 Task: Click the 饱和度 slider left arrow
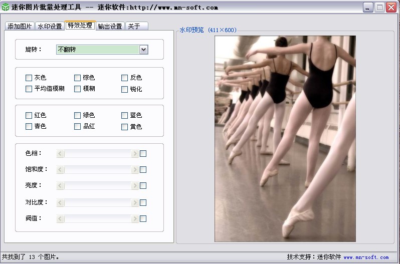click(x=60, y=169)
